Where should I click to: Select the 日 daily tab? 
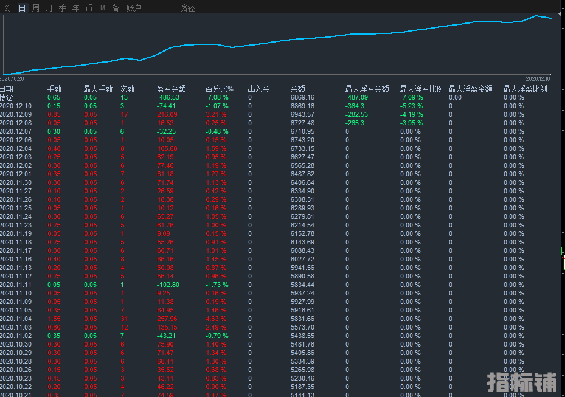click(23, 8)
